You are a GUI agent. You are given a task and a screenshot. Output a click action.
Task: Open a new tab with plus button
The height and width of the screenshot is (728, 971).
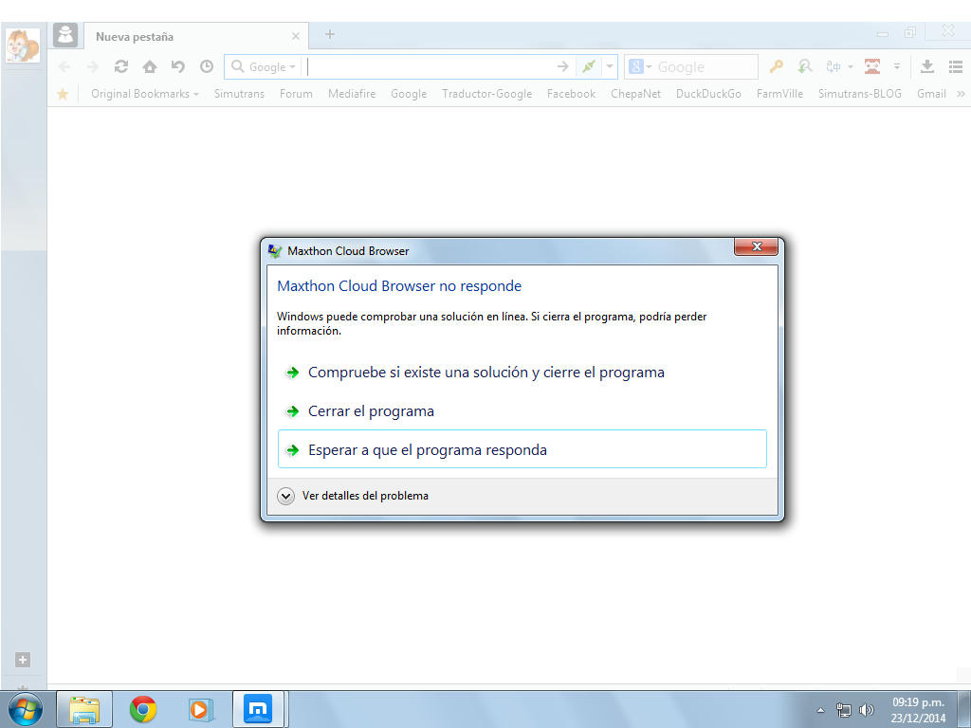(330, 34)
